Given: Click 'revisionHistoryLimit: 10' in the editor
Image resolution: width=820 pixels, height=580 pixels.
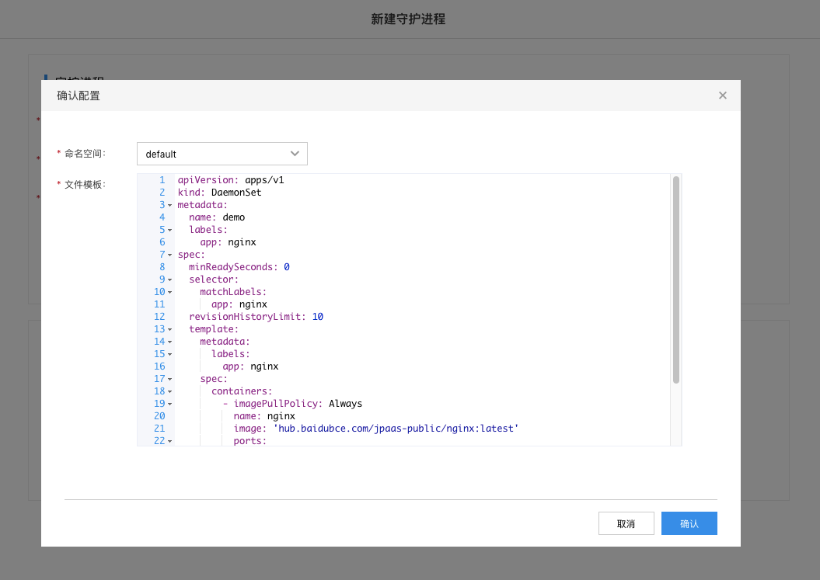Looking at the screenshot, I should tap(256, 317).
